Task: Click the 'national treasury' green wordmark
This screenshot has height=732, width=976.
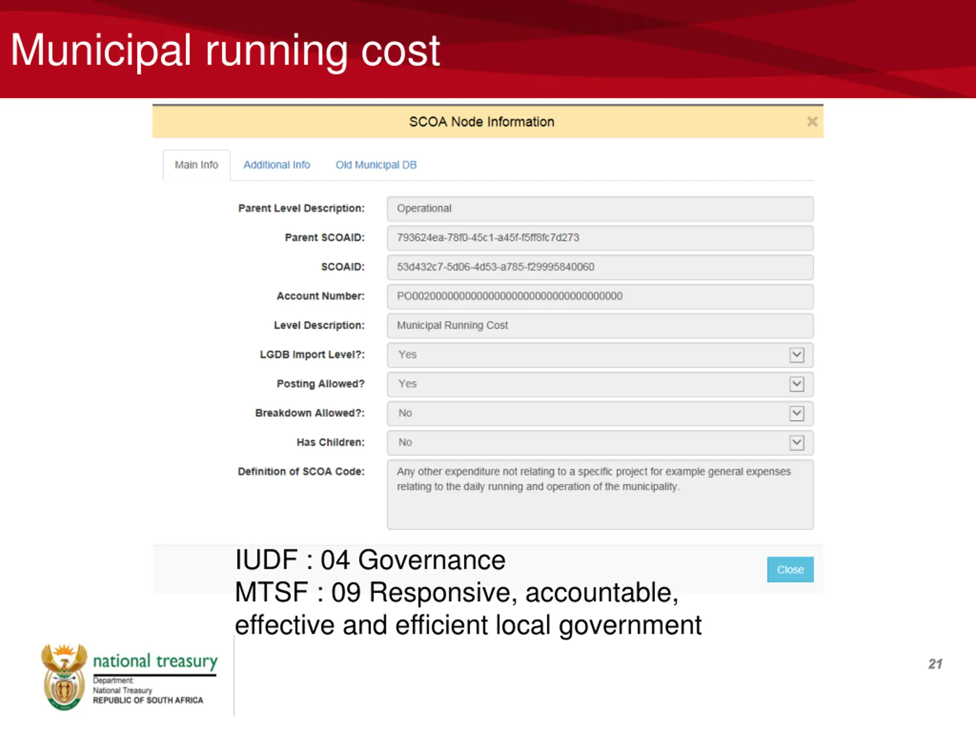Action: (x=155, y=661)
